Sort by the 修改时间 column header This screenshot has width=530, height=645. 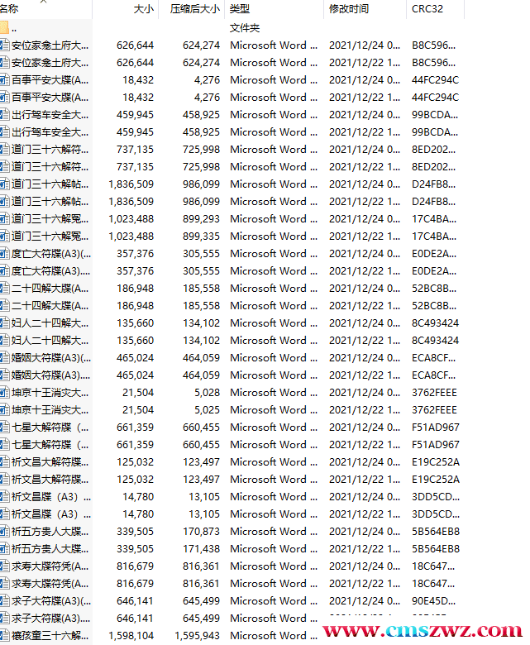tap(349, 8)
